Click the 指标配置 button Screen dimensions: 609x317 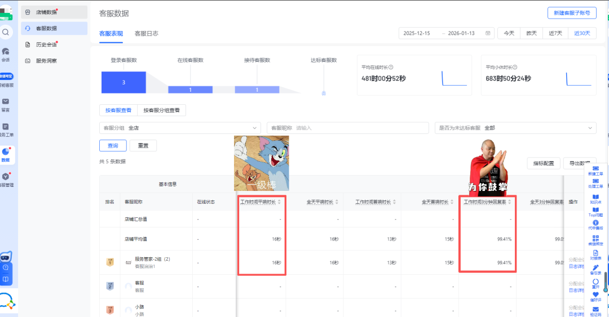[544, 163]
